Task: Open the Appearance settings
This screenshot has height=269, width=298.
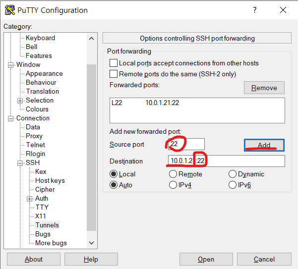Action: (x=44, y=73)
